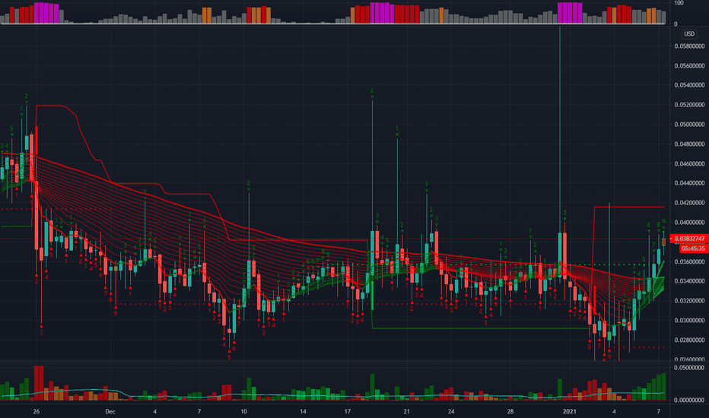Viewport: 709px width, 418px height.
Task: Click the 0.04200000 price axis label
Action: pos(689,202)
